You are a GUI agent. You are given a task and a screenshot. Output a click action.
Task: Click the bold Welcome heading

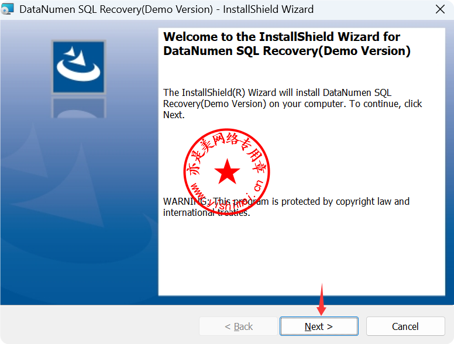click(x=287, y=44)
